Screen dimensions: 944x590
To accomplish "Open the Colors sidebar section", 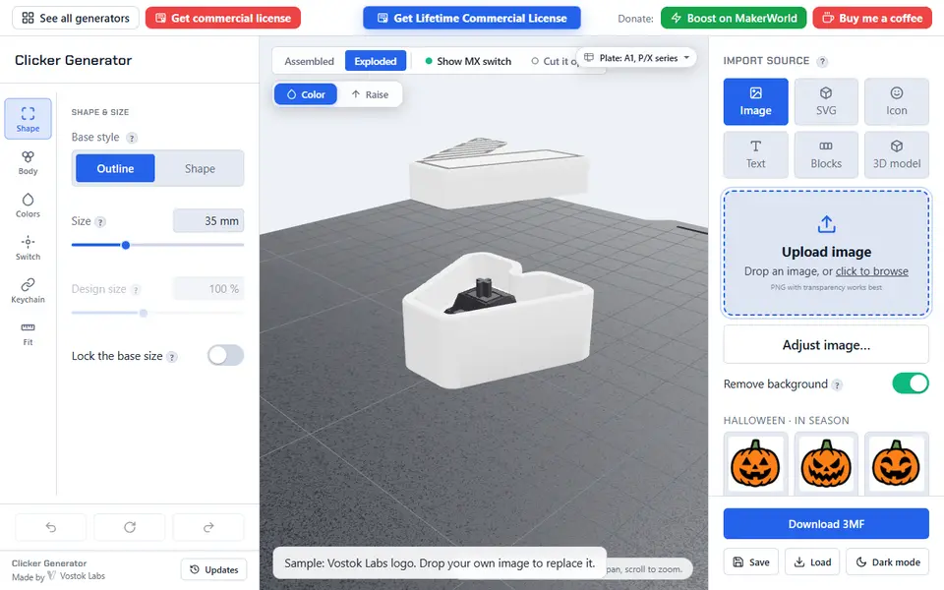I will point(28,206).
